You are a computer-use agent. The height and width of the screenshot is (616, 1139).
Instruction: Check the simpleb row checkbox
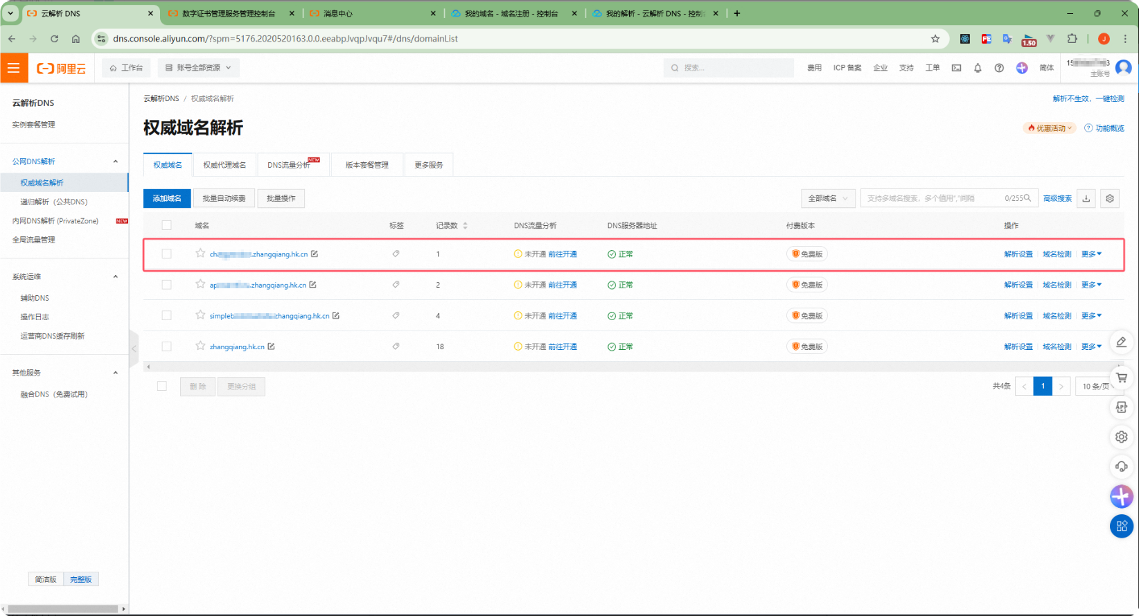pos(166,315)
